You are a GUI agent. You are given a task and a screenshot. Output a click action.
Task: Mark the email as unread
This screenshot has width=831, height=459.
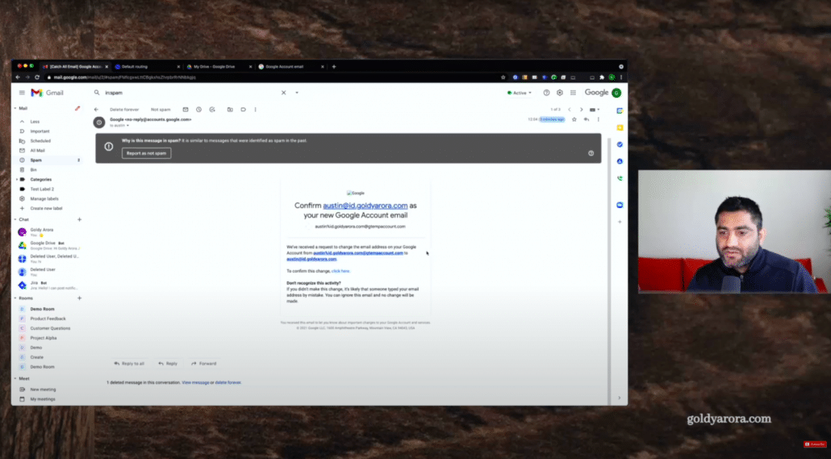(186, 110)
